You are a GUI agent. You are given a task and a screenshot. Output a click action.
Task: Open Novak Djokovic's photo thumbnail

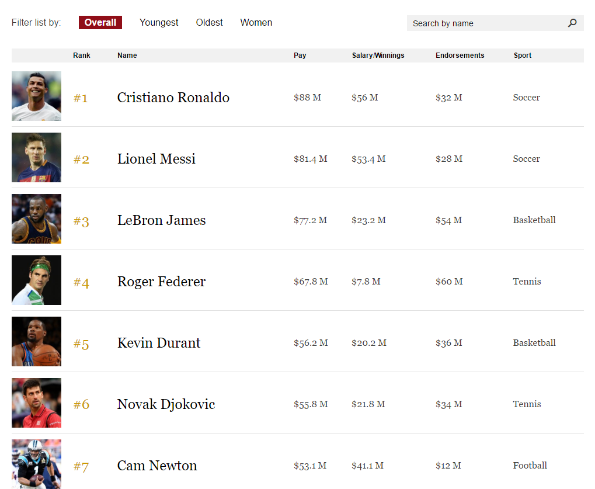(x=36, y=403)
